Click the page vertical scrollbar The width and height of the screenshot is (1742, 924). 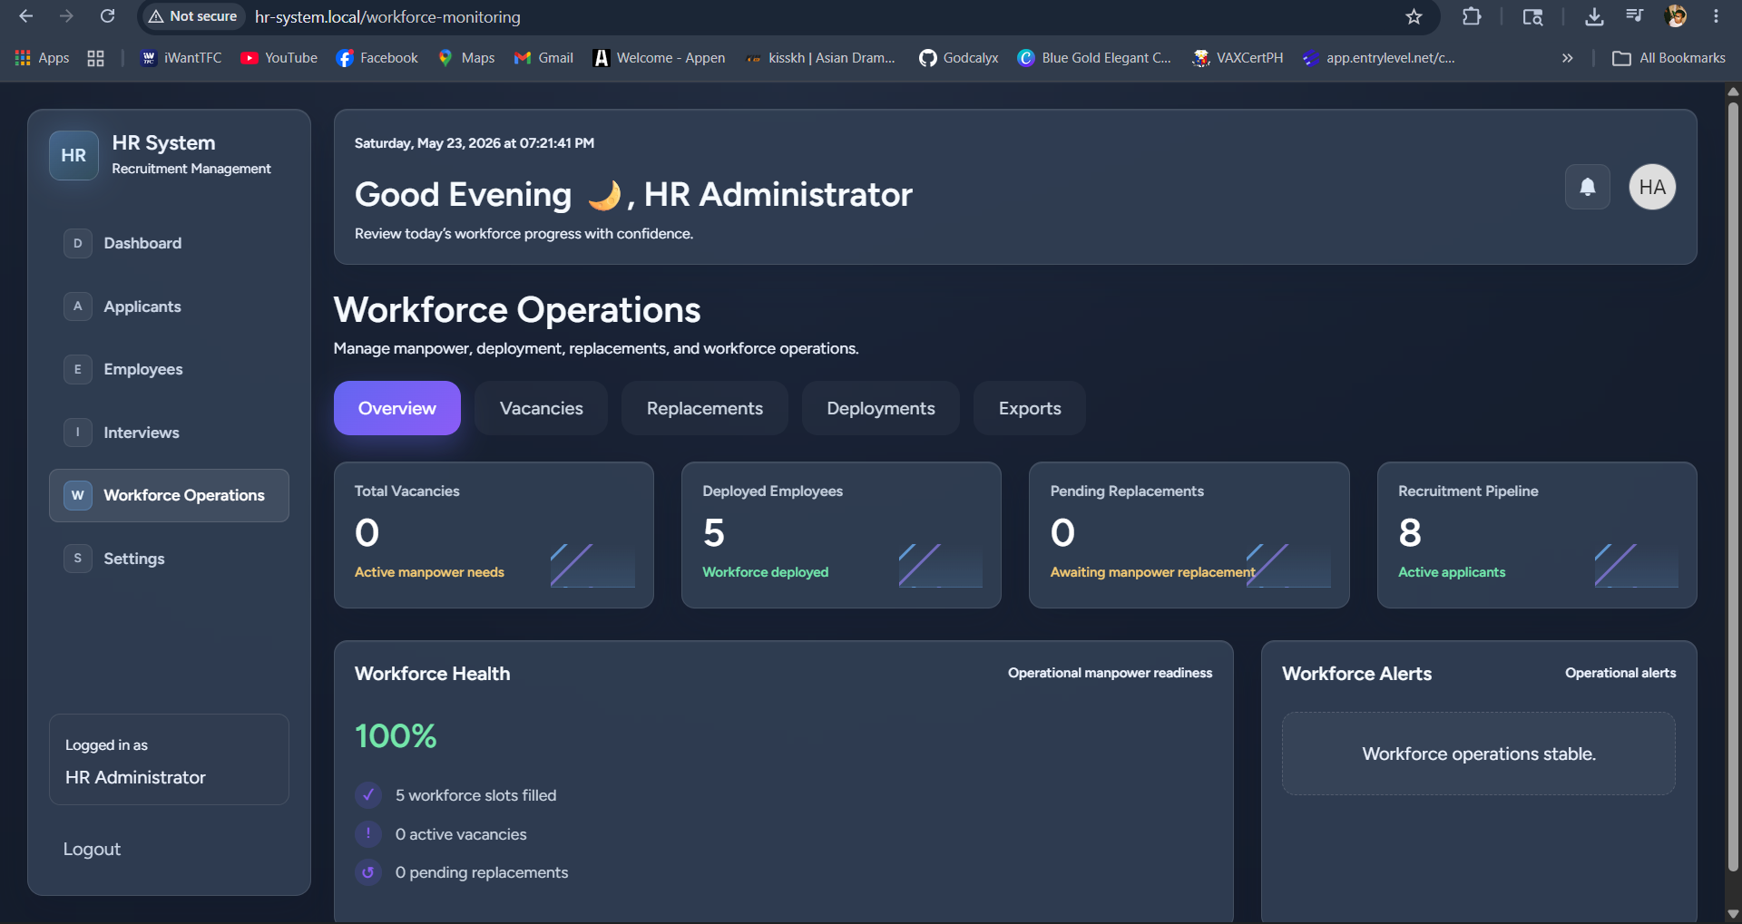[1733, 485]
